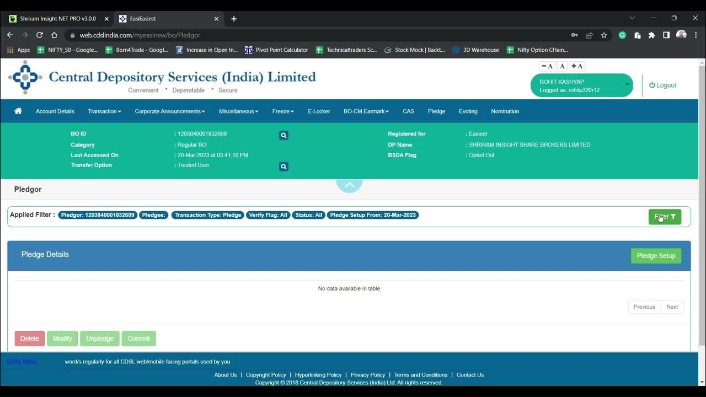
Task: Open the Copyright Policy footer link
Action: click(x=266, y=375)
